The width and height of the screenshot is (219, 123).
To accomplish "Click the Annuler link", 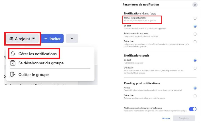I will coord(166,118).
